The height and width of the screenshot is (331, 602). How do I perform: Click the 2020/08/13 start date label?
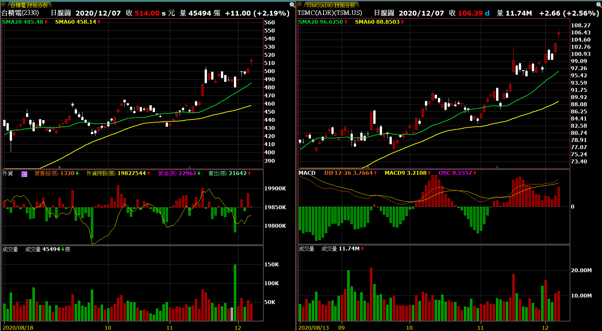314,328
